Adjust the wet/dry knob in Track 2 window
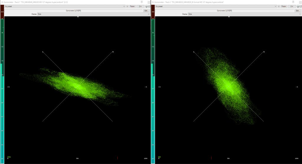 (298, 6)
